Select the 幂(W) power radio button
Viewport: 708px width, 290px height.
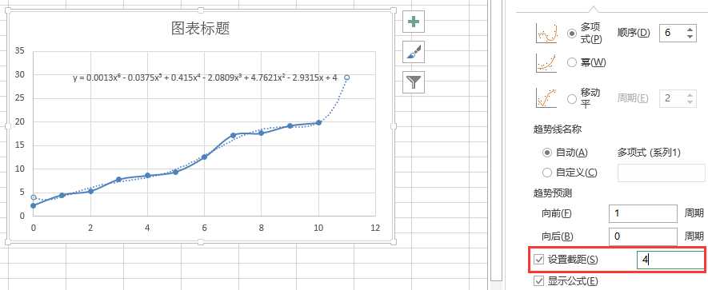tap(572, 62)
